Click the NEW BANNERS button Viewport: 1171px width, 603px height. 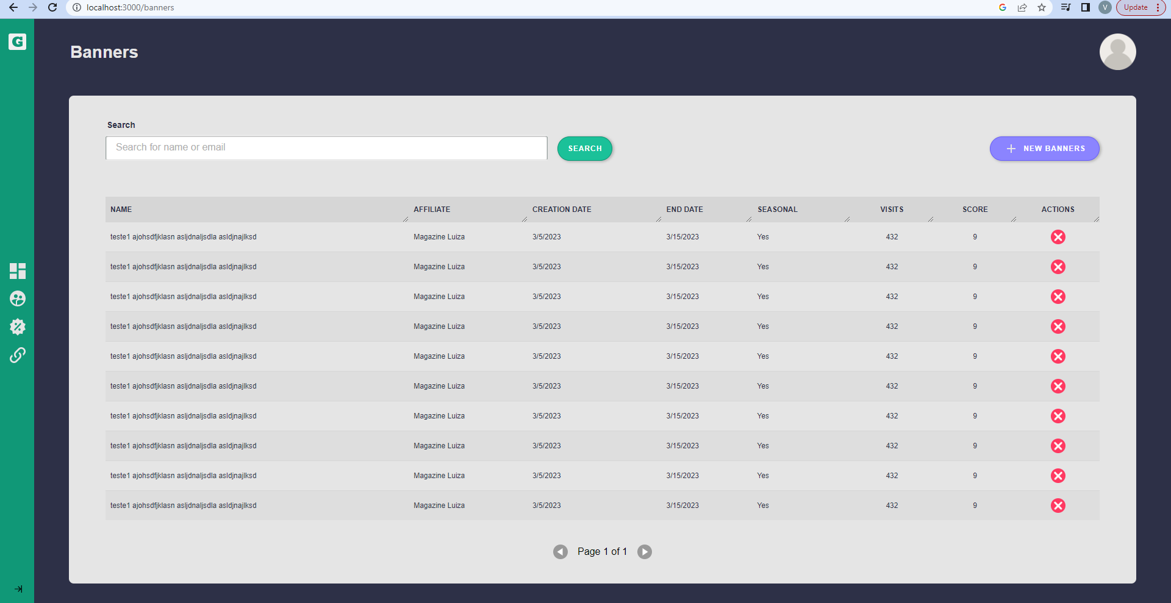(x=1045, y=149)
